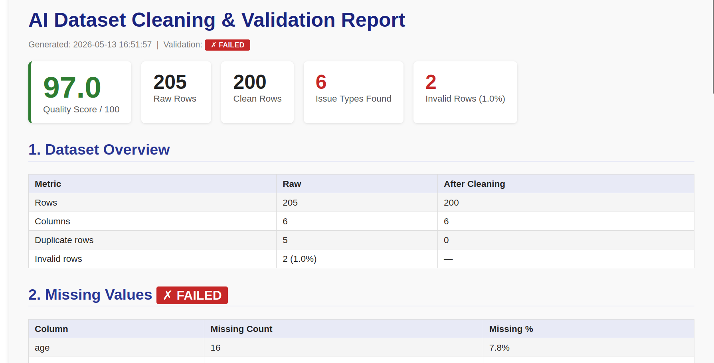Click the Missing Values section heading
Viewport: 714px width, 363px height.
tap(90, 294)
